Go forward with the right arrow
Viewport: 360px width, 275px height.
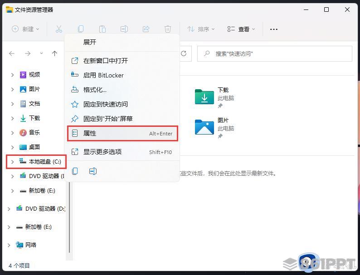28,53
